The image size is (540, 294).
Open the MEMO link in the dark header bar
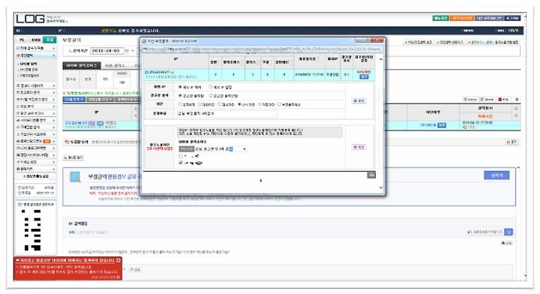(468, 31)
